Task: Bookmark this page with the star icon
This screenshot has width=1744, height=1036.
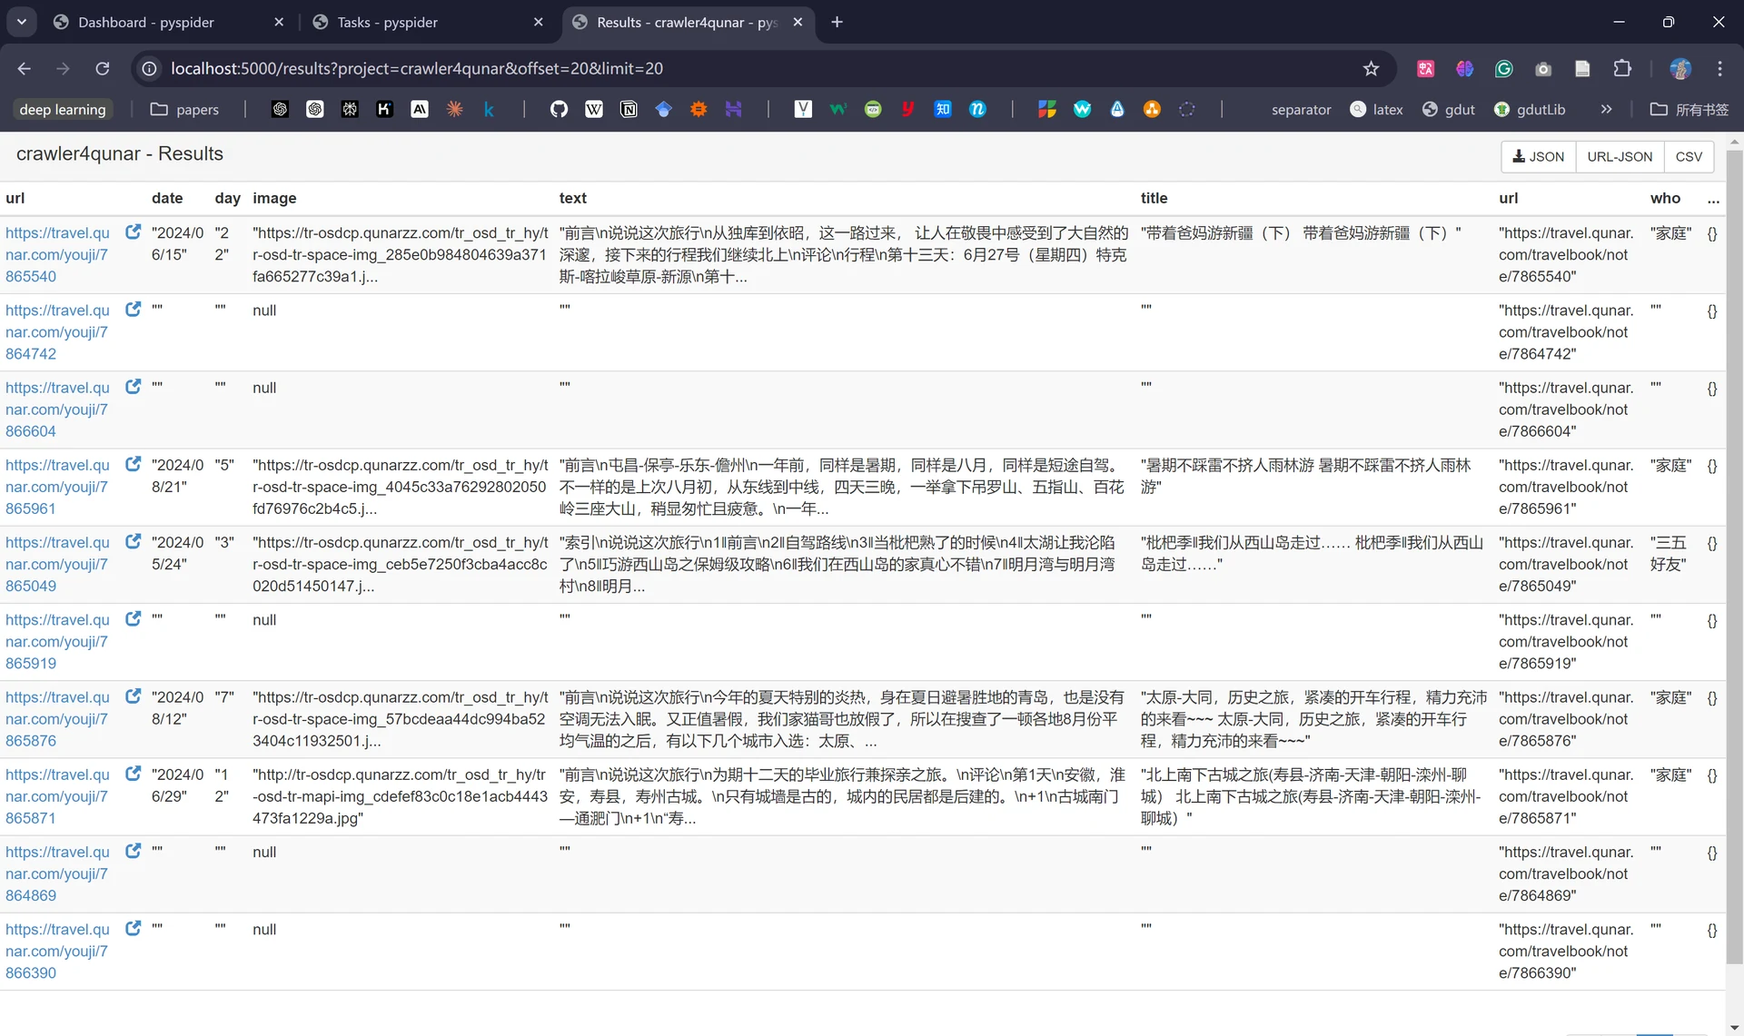Action: (1371, 68)
